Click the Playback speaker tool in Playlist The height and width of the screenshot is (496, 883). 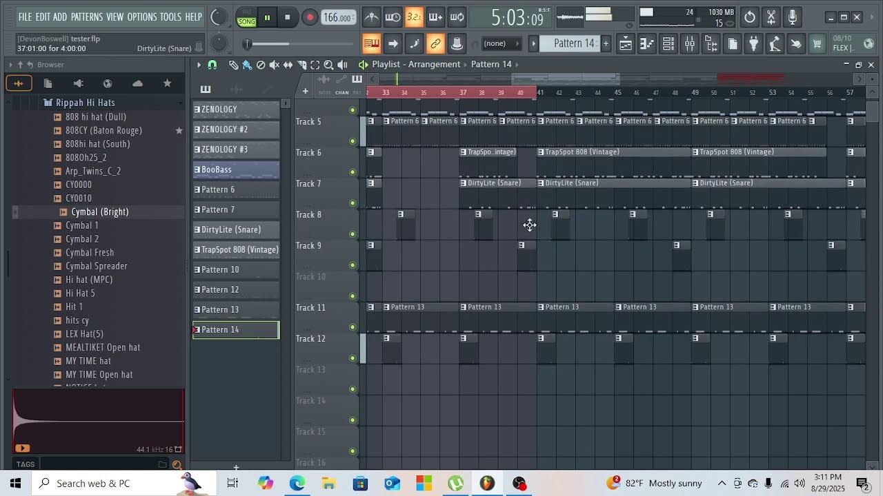(x=343, y=65)
